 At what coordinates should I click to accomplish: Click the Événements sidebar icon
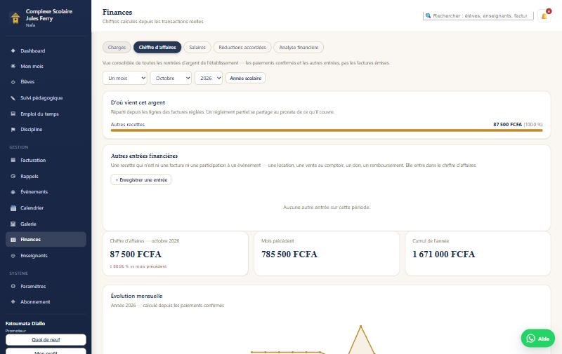coord(13,192)
